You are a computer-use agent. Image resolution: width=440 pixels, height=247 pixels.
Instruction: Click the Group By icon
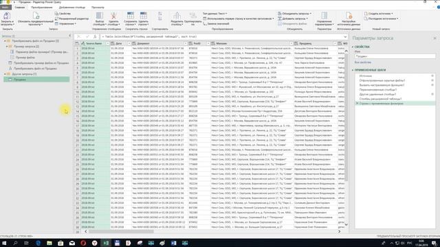(192, 16)
